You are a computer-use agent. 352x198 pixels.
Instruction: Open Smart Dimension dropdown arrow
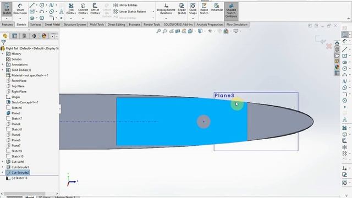(x=20, y=18)
